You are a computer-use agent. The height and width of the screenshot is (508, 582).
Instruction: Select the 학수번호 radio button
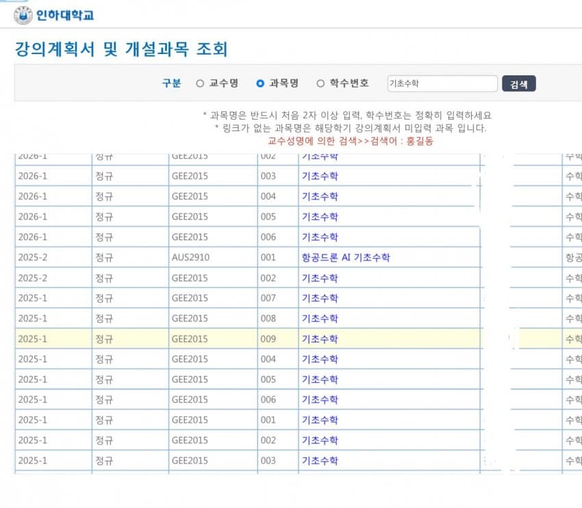click(x=320, y=84)
